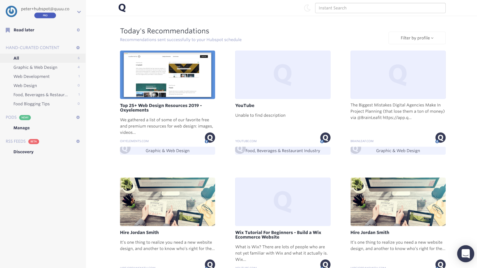The width and height of the screenshot is (477, 268).
Task: Click the Read later bookmark icon
Action: tap(8, 30)
